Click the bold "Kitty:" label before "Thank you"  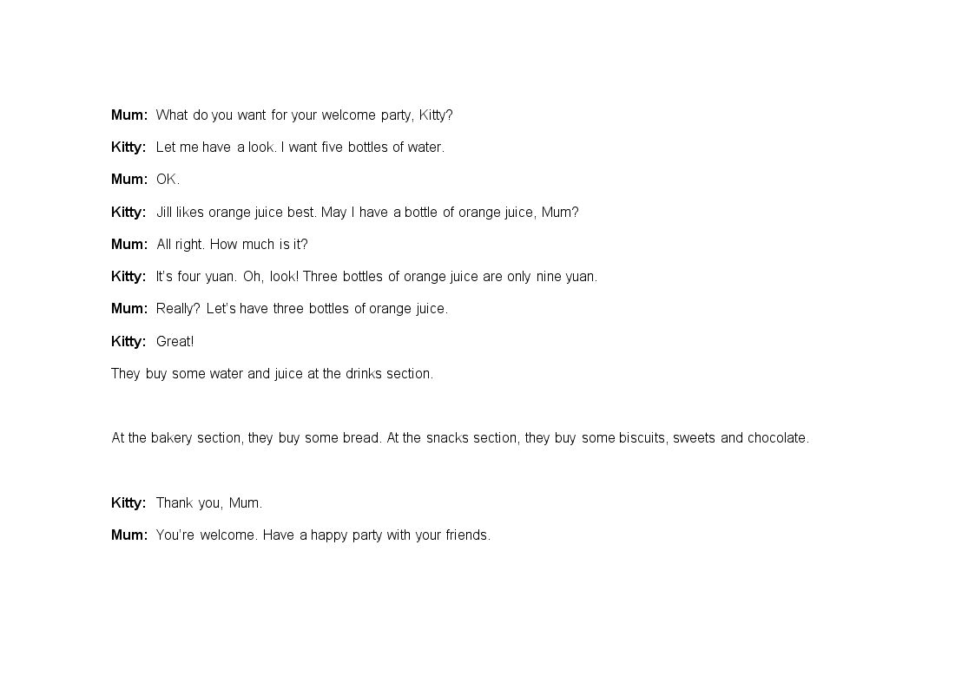(128, 503)
